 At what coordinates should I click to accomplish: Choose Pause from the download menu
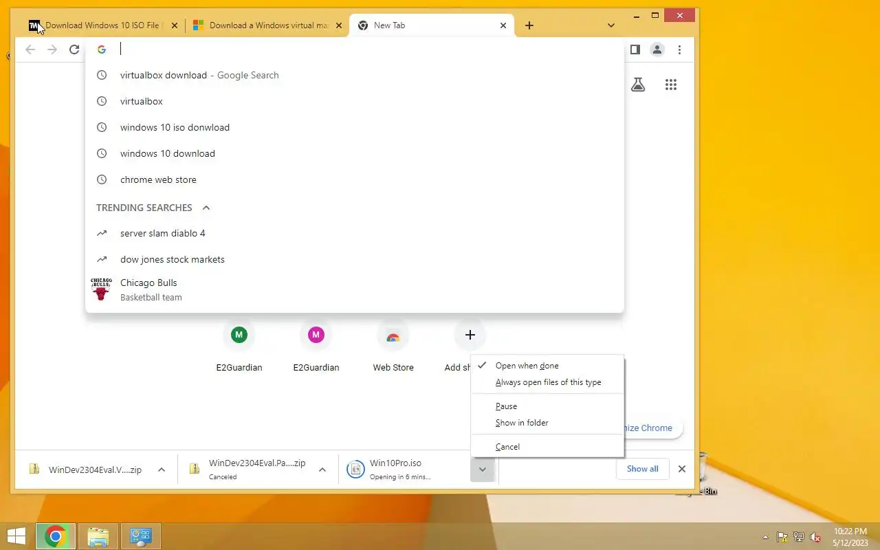[x=548, y=406]
